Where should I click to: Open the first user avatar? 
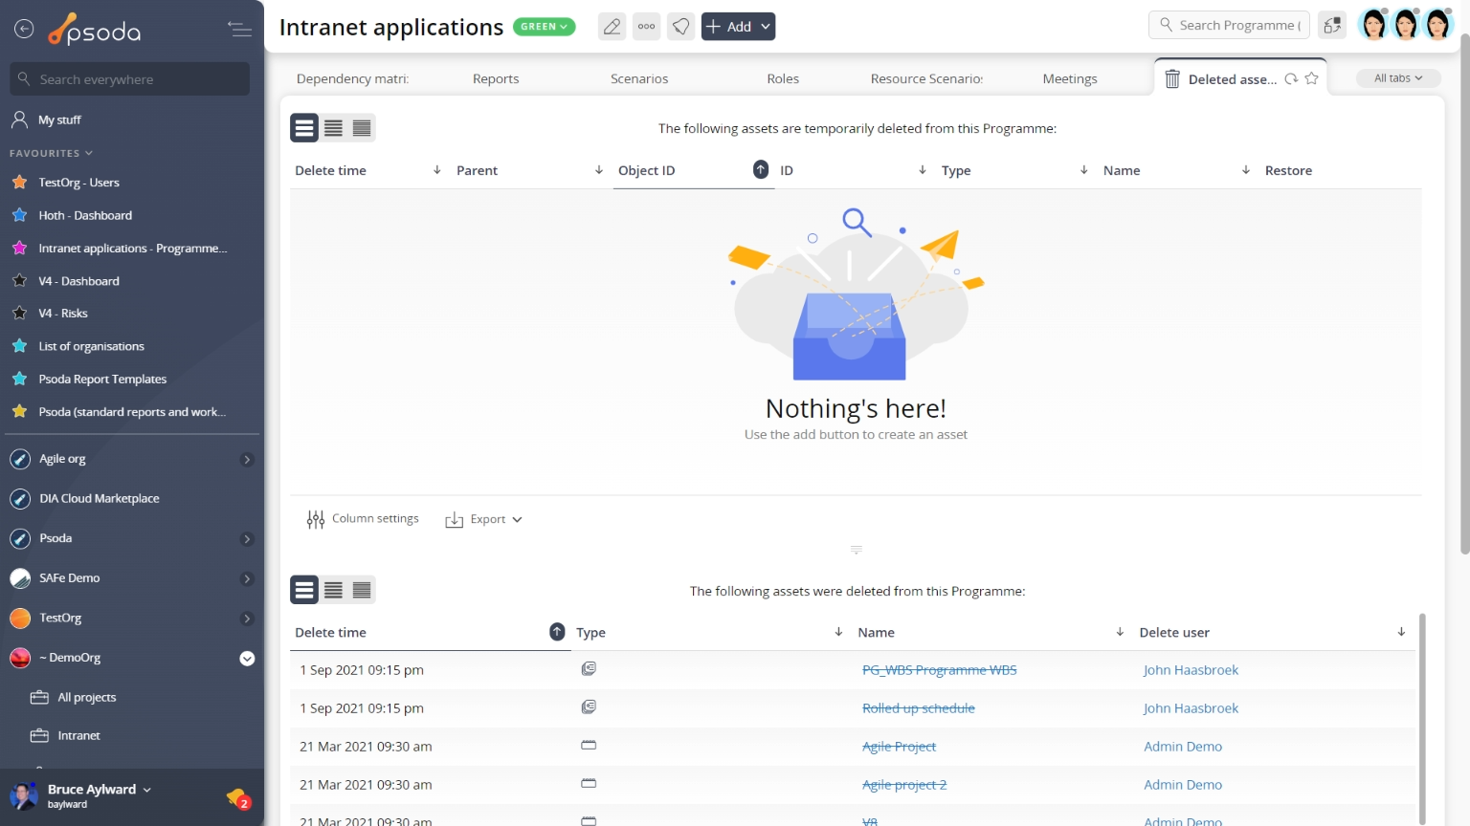[1373, 25]
